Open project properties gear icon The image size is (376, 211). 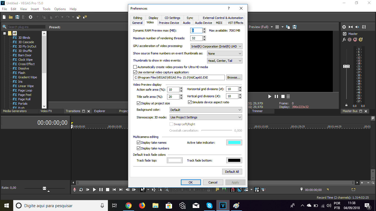(31, 17)
